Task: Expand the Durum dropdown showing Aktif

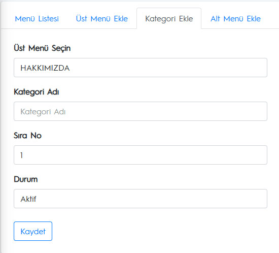Action: (x=141, y=199)
